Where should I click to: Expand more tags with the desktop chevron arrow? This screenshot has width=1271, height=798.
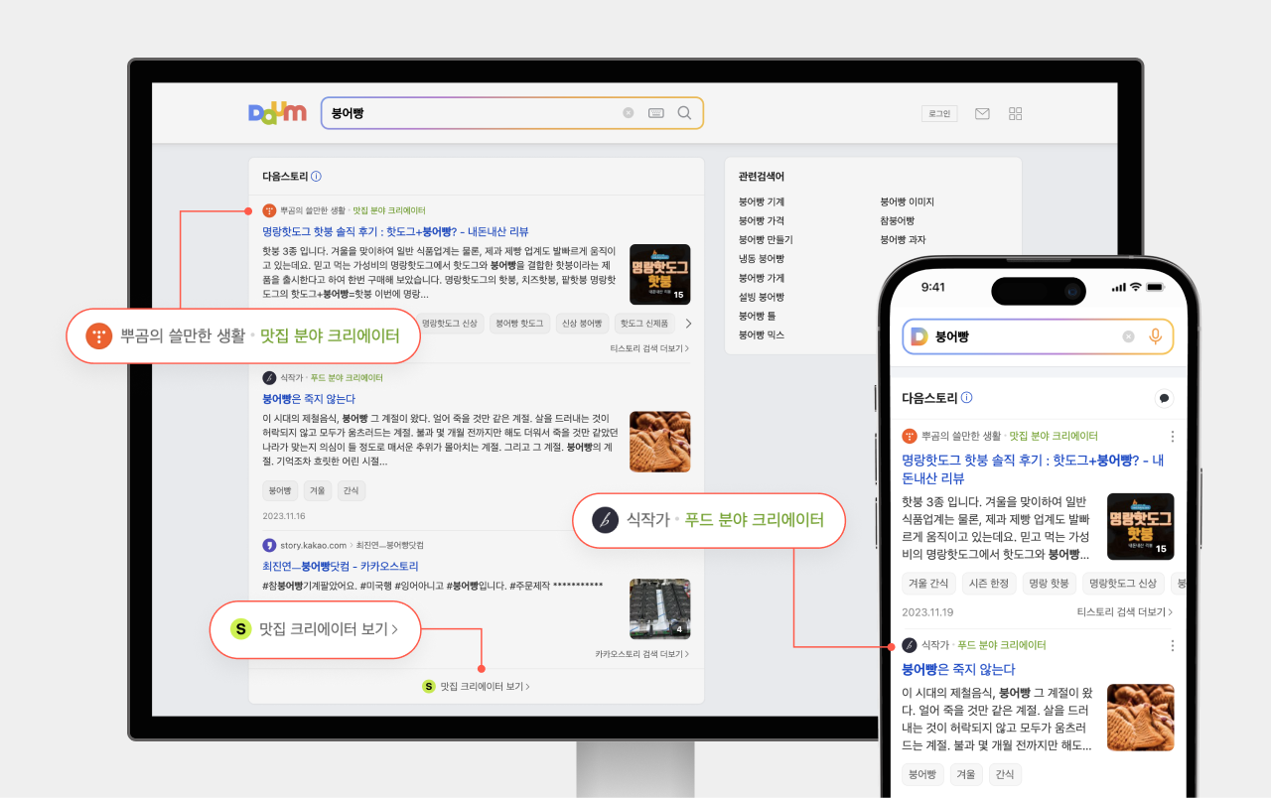pos(689,324)
